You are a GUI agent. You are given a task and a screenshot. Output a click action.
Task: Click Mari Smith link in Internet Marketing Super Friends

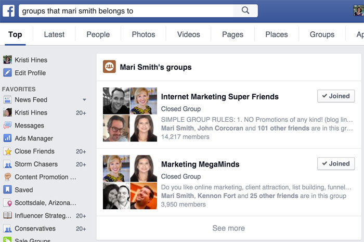pyautogui.click(x=177, y=128)
